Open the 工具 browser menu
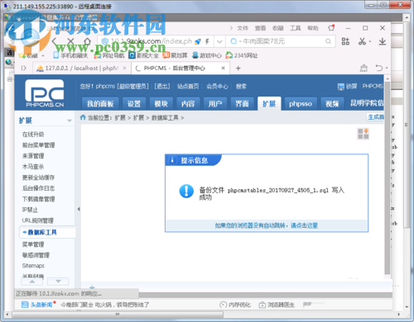Image resolution: width=414 pixels, height=322 pixels. [296, 28]
